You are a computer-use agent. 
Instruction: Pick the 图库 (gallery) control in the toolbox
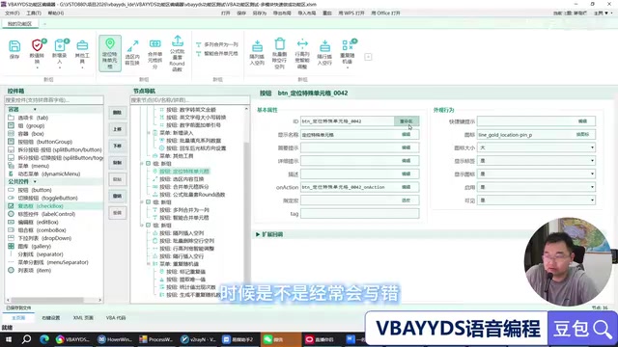(30, 247)
